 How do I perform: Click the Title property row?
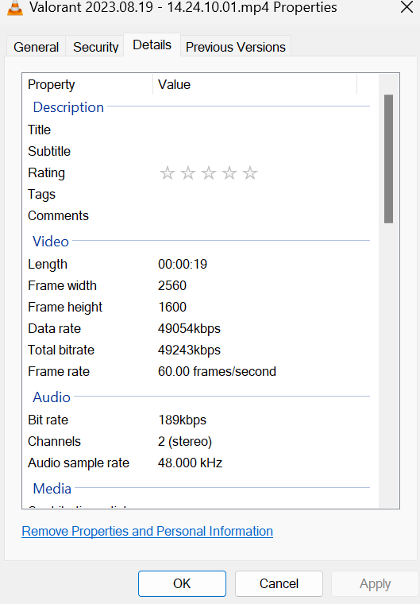coord(198,130)
